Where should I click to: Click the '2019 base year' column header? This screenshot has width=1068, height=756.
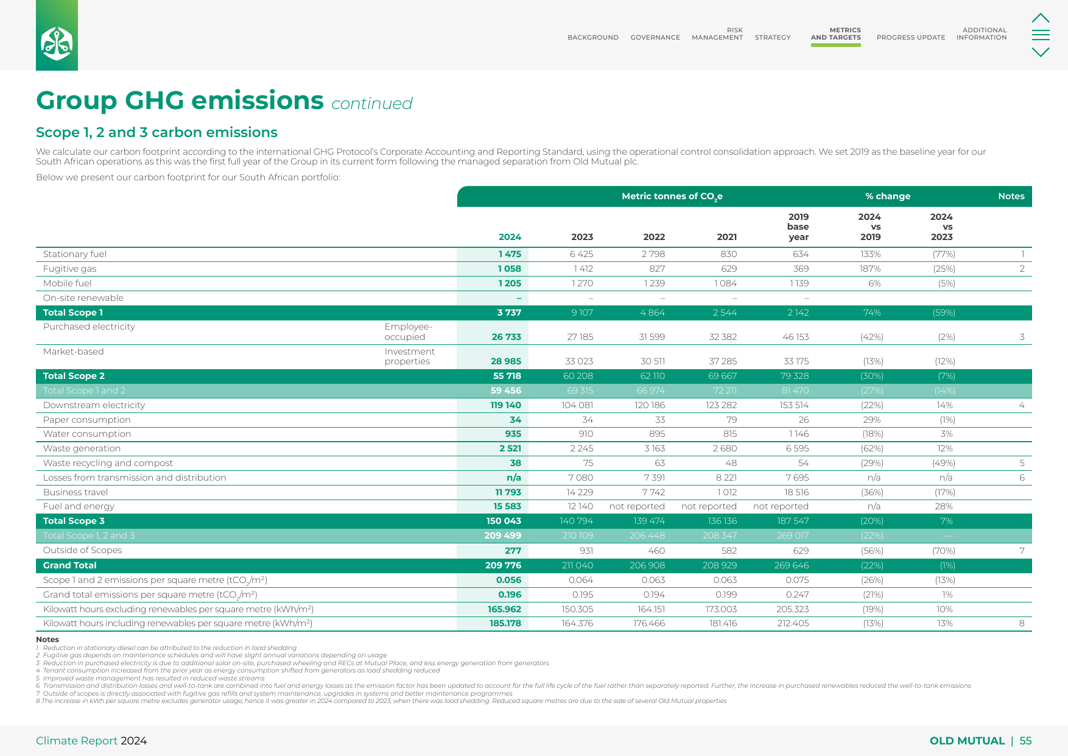[x=798, y=227]
